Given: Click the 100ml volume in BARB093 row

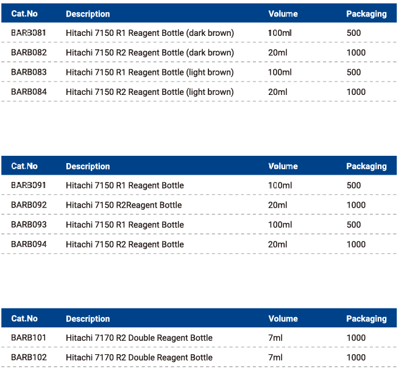Looking at the screenshot, I should tap(280, 225).
